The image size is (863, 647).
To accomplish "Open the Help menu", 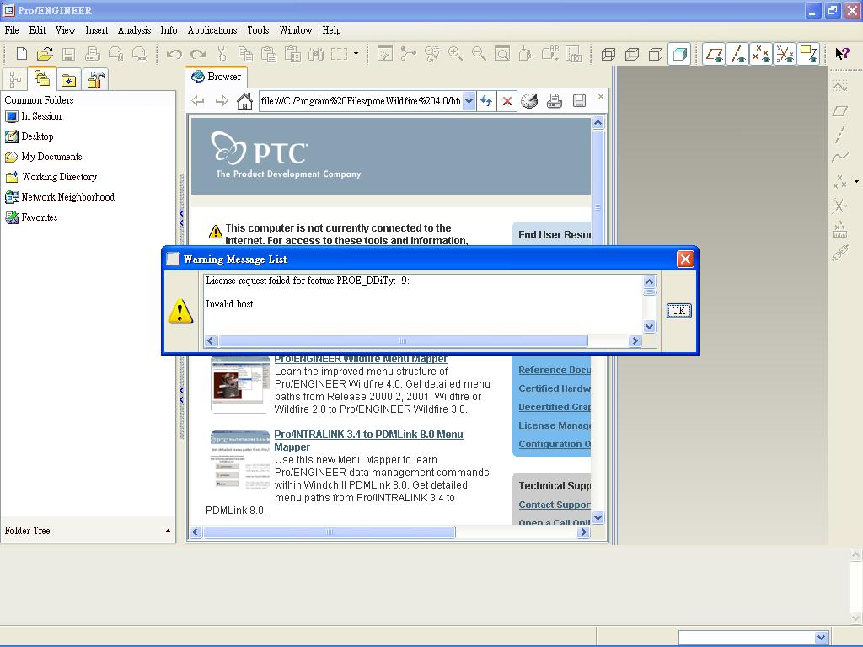I will 331,30.
